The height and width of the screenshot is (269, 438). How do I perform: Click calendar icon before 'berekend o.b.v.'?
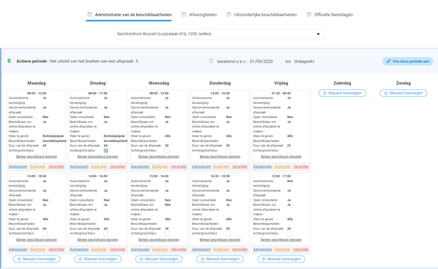point(211,61)
